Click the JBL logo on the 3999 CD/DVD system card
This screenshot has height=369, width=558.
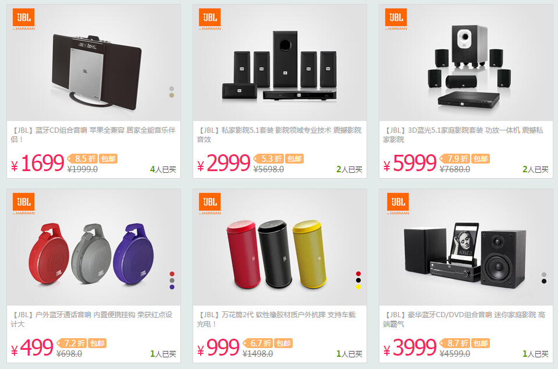[398, 204]
